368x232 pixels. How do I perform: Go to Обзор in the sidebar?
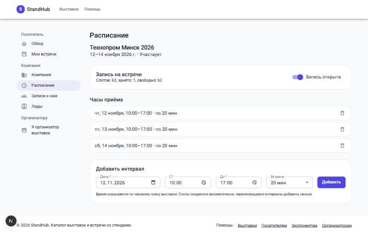click(x=49, y=44)
